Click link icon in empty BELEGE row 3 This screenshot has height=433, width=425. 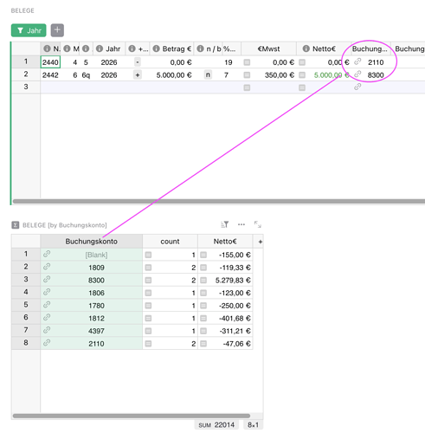click(x=357, y=87)
